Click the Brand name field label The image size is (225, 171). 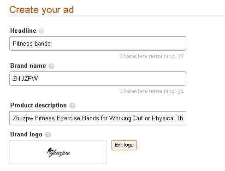28,66
